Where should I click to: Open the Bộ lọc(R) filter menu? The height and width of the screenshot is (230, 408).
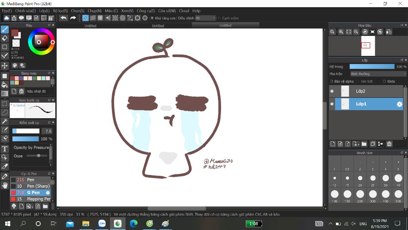[x=61, y=11]
